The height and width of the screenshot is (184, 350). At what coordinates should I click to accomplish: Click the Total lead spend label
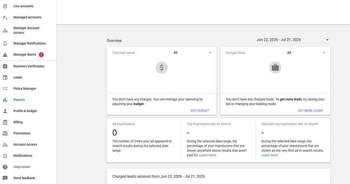click(123, 53)
